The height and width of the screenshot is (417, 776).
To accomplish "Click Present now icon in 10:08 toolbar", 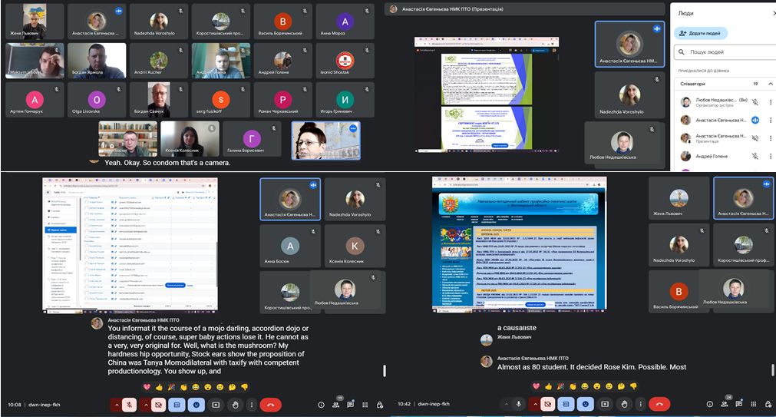I will 216,404.
